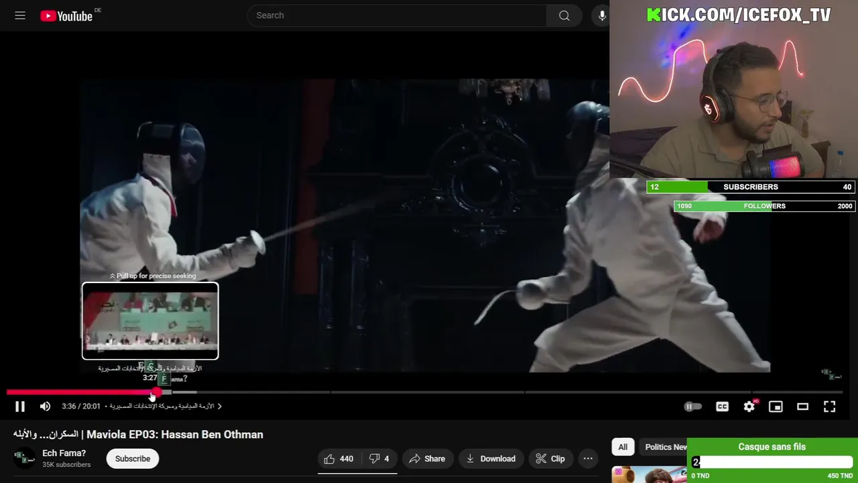The image size is (858, 483).
Task: Open the video settings gear
Action: coord(749,407)
